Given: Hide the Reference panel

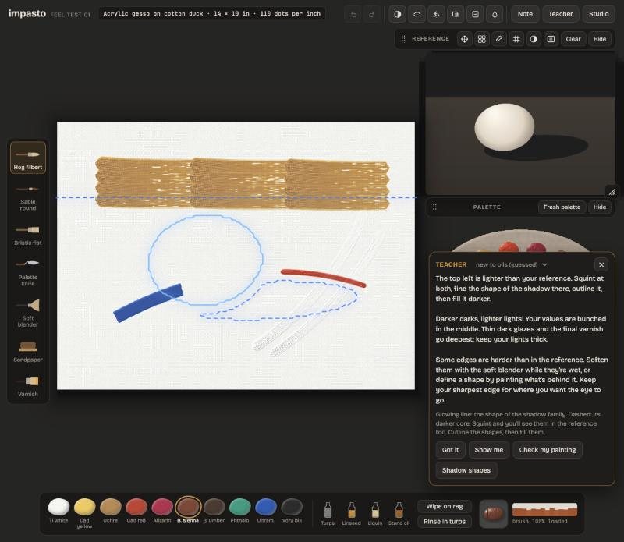Looking at the screenshot, I should 599,39.
